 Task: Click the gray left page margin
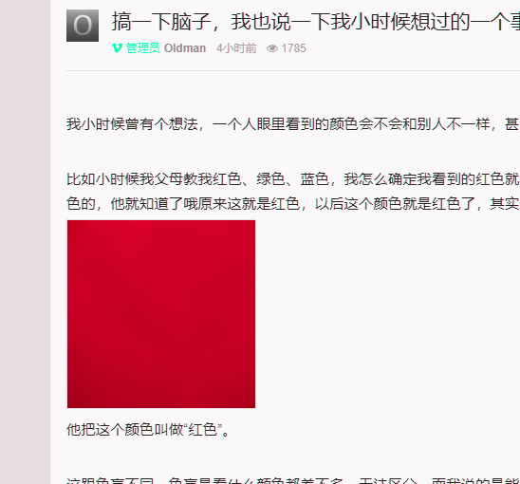[25, 242]
